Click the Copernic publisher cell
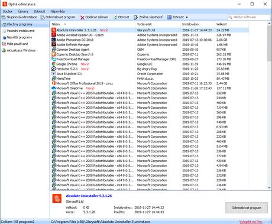 tap(143, 54)
